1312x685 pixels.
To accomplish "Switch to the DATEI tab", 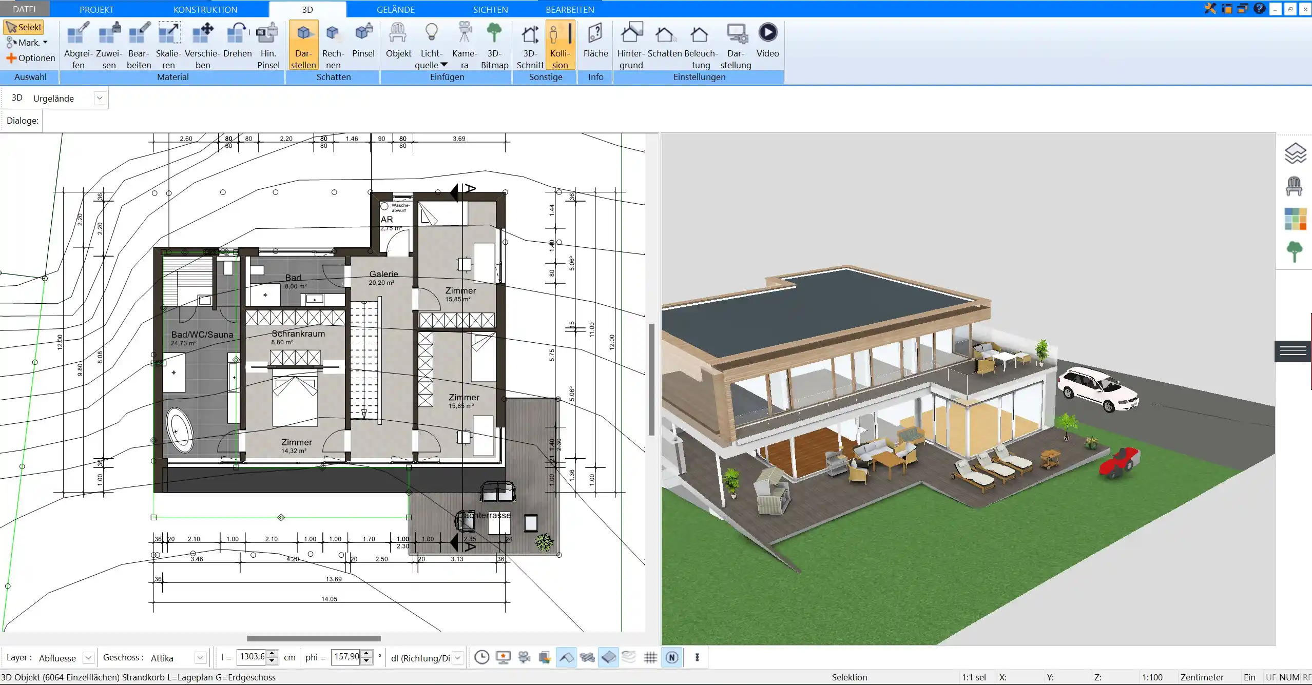I will coord(24,9).
